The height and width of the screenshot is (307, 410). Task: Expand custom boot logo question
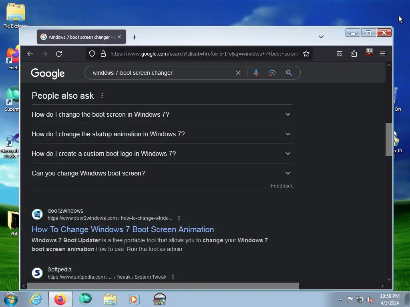click(x=162, y=153)
